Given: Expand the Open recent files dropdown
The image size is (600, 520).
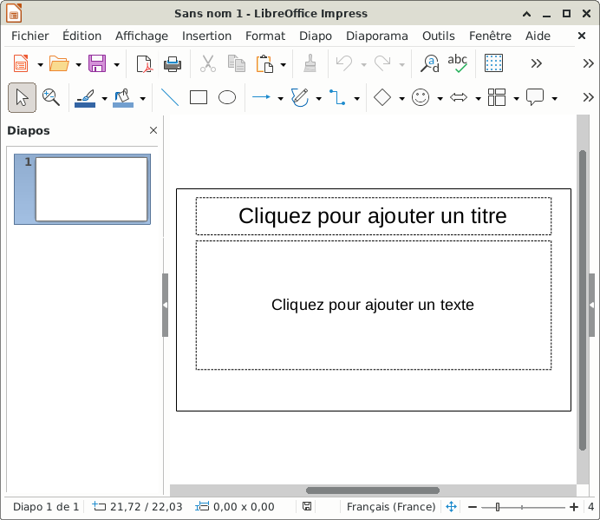Looking at the screenshot, I should [78, 65].
